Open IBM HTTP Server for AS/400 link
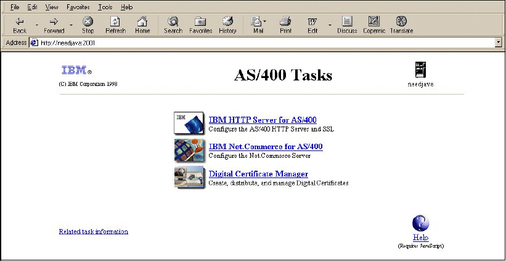Screen dimensions: 506x261 click(x=263, y=120)
